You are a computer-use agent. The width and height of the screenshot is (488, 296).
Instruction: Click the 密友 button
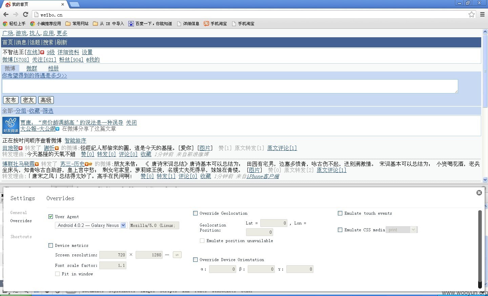pyautogui.click(x=28, y=100)
